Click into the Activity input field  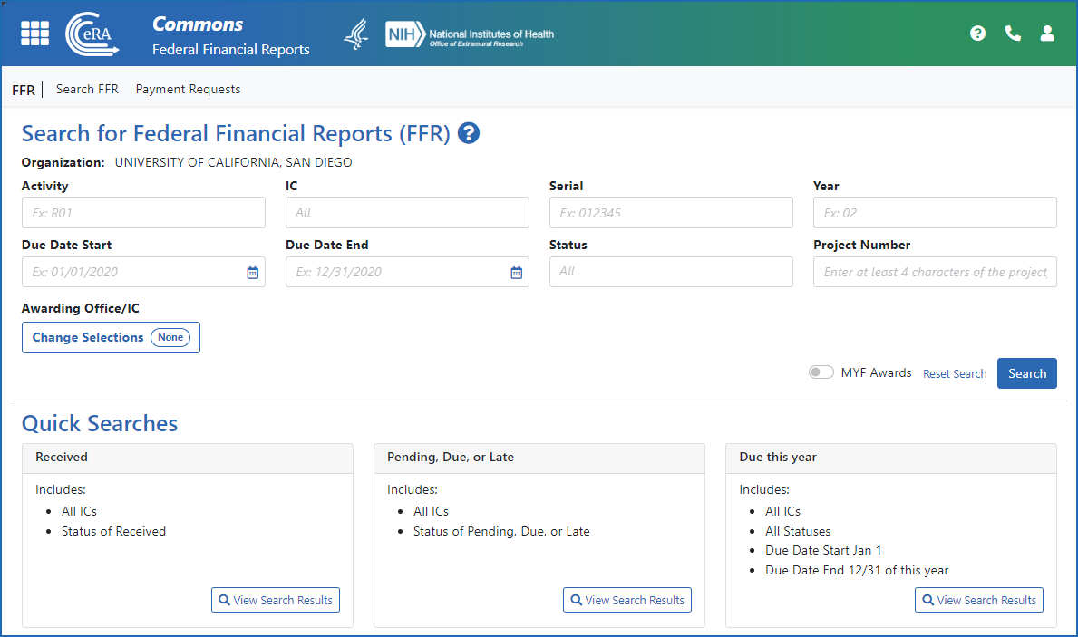point(143,213)
